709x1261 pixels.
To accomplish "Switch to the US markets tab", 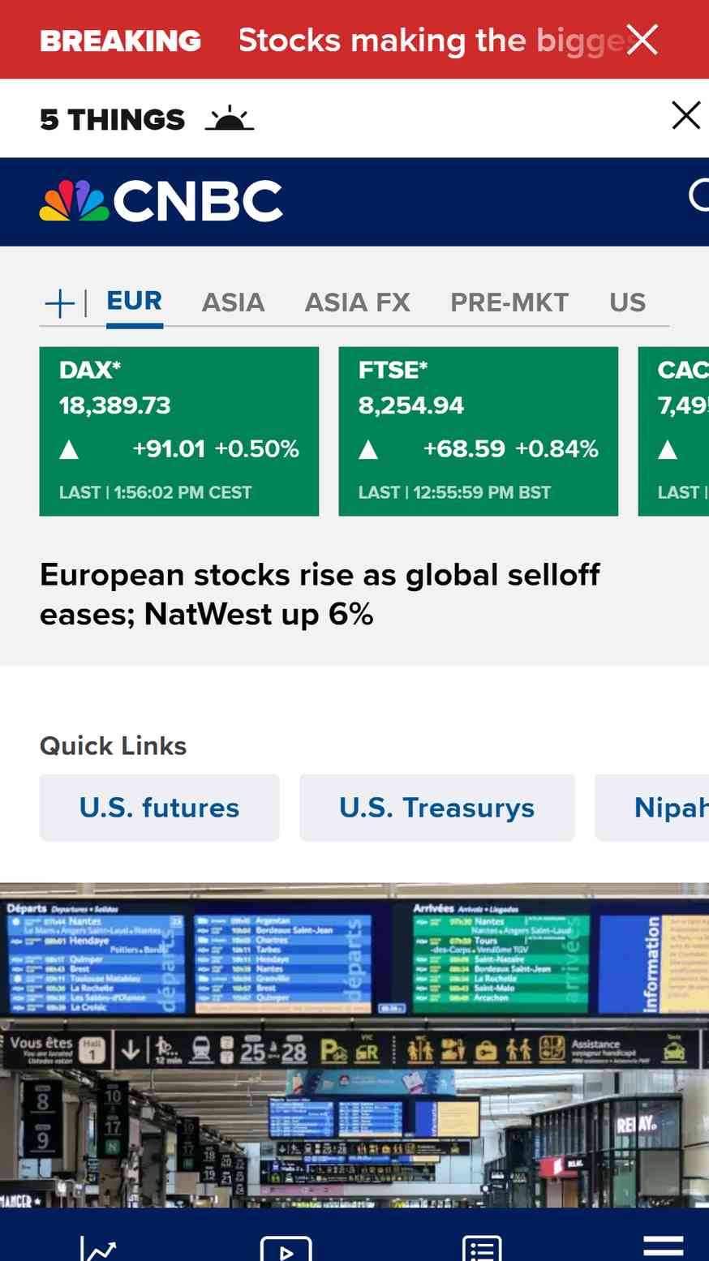I will pos(627,302).
